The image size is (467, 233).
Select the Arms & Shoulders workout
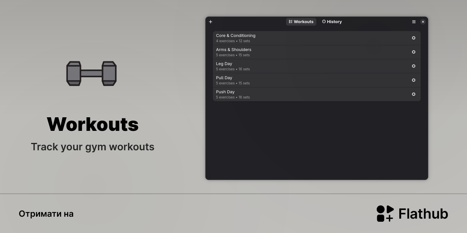pyautogui.click(x=317, y=52)
